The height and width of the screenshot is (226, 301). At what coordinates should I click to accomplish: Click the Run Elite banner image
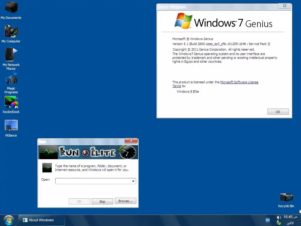(x=88, y=152)
